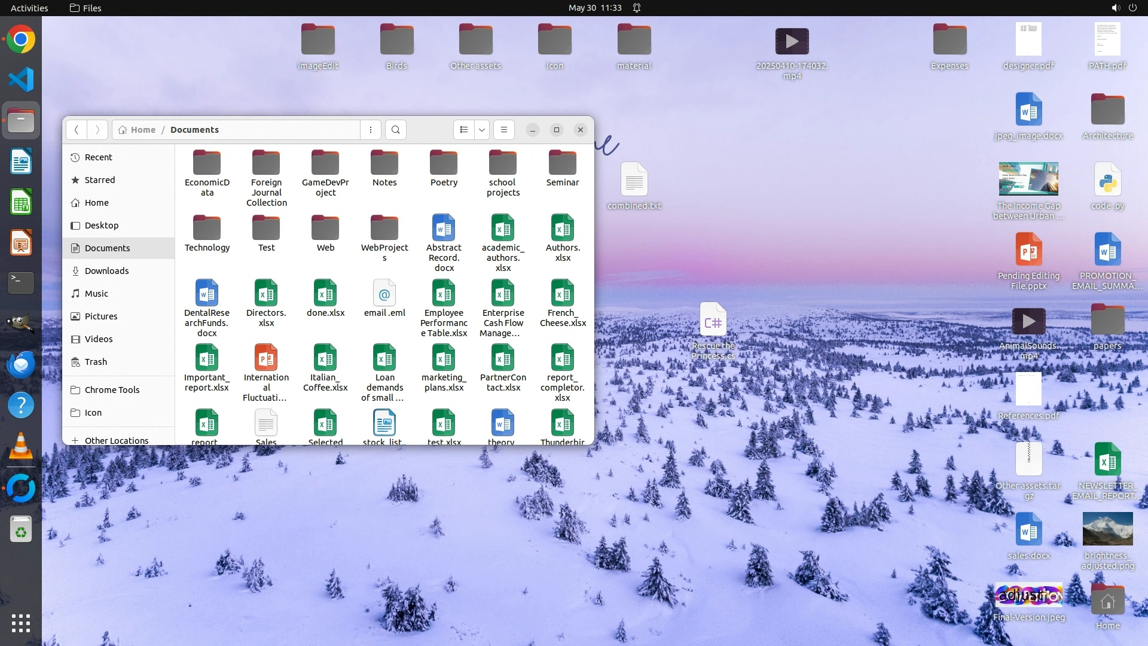Toggle list view in Files toolbar

(464, 130)
